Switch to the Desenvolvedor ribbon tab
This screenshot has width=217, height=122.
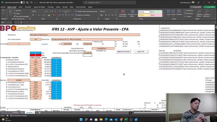81,7
